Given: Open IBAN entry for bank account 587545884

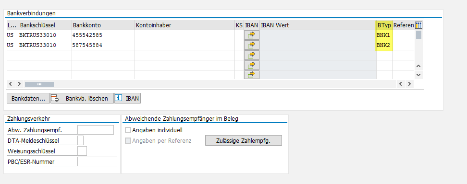Looking at the screenshot, I should [x=252, y=45].
